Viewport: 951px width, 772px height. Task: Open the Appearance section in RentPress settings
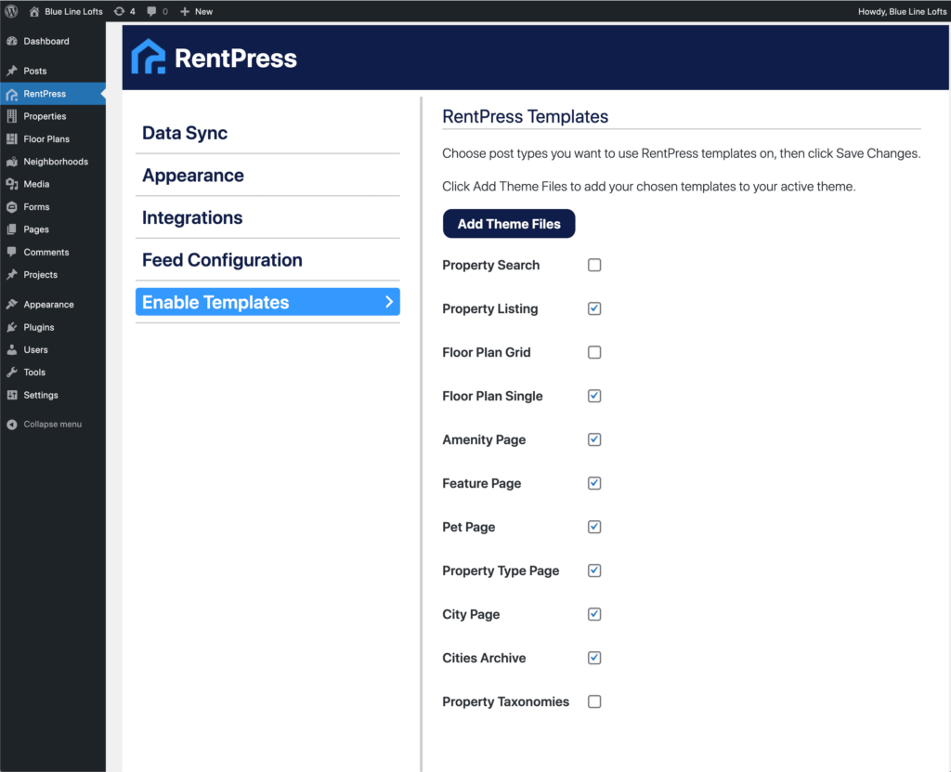coord(267,176)
